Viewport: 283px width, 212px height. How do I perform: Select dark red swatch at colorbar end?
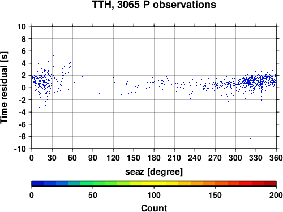[x=270, y=184]
